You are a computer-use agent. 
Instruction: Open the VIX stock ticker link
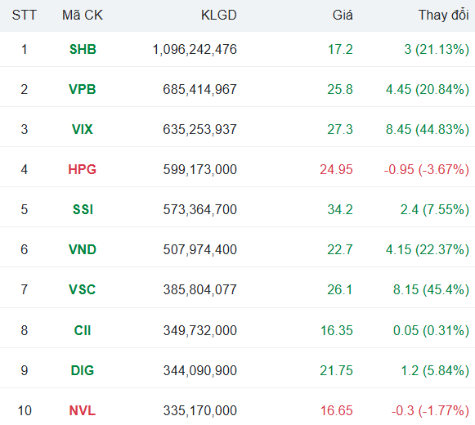pos(83,129)
